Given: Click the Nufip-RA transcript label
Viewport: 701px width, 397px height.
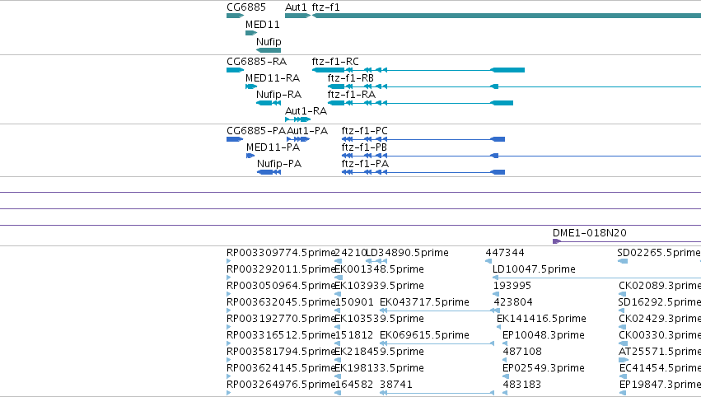Looking at the screenshot, I should point(279,95).
